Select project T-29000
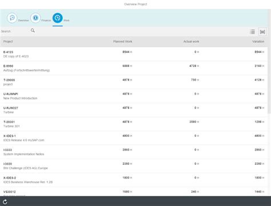 pyautogui.click(x=134, y=82)
